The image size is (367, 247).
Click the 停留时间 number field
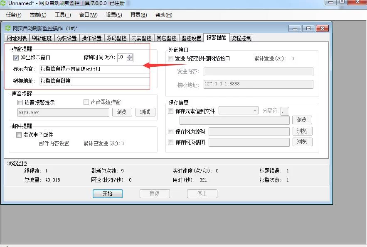[122, 57]
